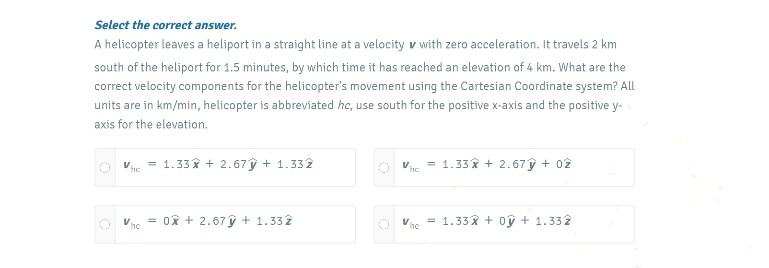
Task: Click the formula 0x̂ + 2.67ŷ + 1.33ẑ
Action: tap(228, 221)
